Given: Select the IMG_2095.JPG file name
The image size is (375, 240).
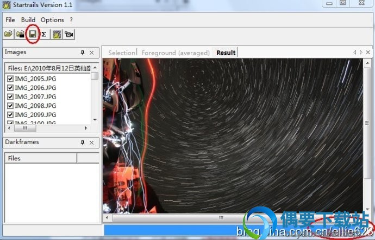Looking at the screenshot, I should pyautogui.click(x=35, y=79).
